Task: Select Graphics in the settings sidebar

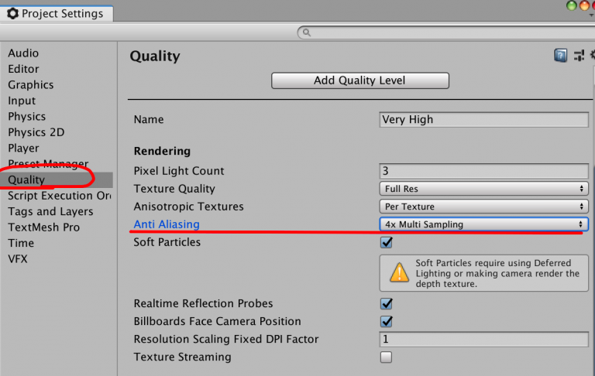Action: [31, 85]
